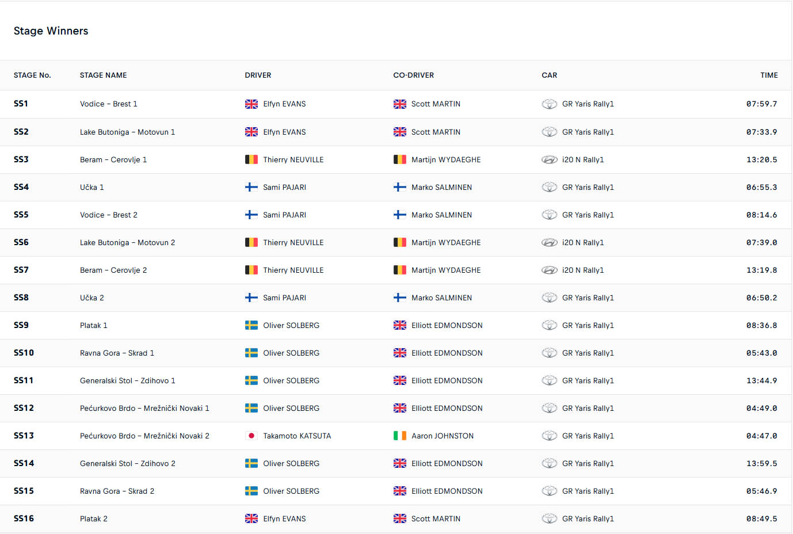Click the Swedish flag in the SS9 row
Image resolution: width=793 pixels, height=534 pixels.
pos(251,325)
